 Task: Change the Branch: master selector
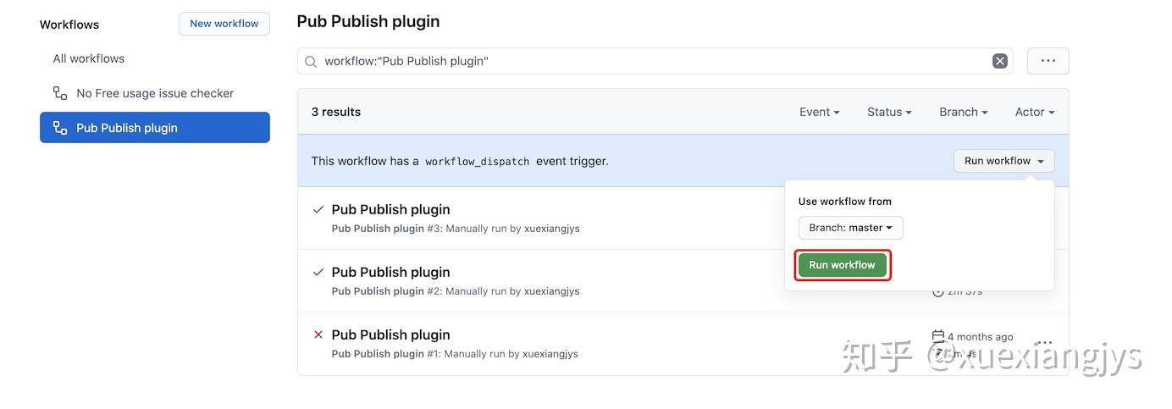click(x=850, y=228)
